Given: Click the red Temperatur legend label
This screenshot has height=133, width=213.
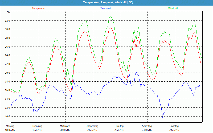Looking at the screenshot, I should coord(38,8).
